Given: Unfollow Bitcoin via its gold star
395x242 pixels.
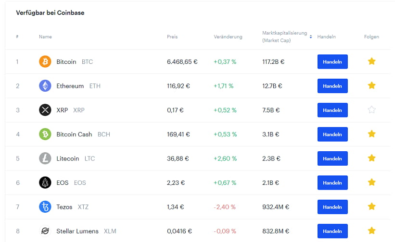Looking at the screenshot, I should pos(371,61).
